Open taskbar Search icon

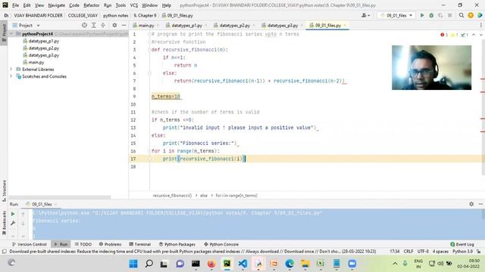click(x=149, y=264)
